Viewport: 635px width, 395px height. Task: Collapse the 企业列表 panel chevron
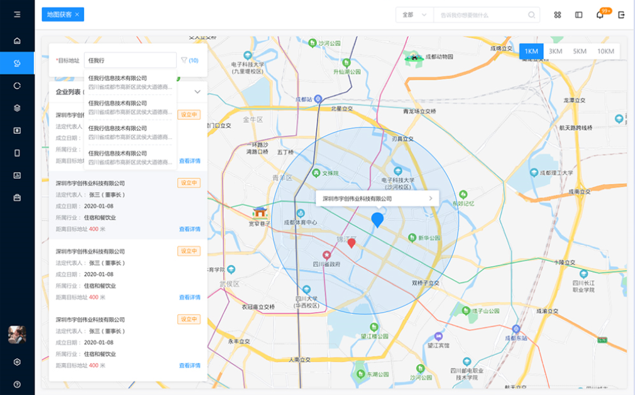pos(197,92)
